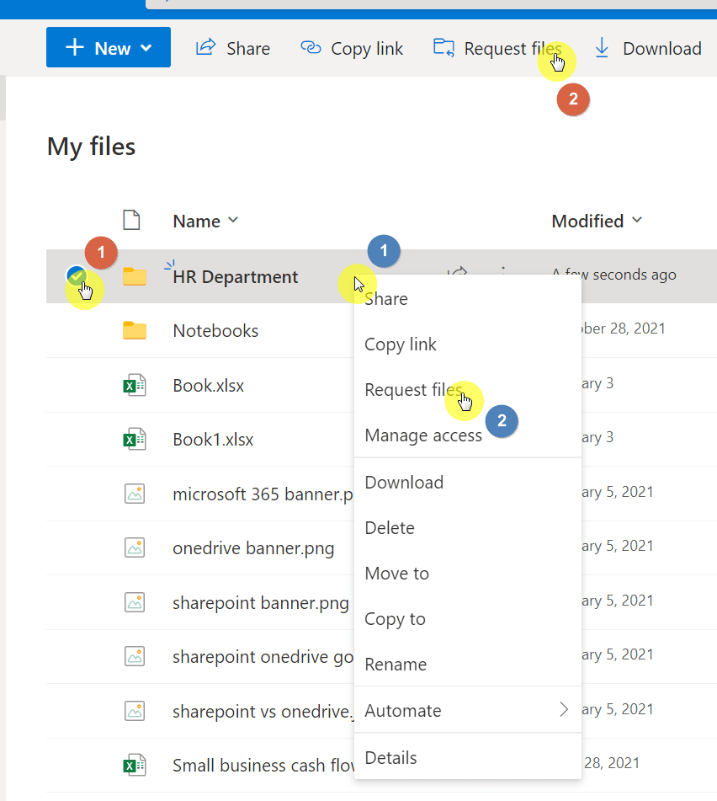717x801 pixels.
Task: Click the toolbar Share arrow icon
Action: (205, 47)
